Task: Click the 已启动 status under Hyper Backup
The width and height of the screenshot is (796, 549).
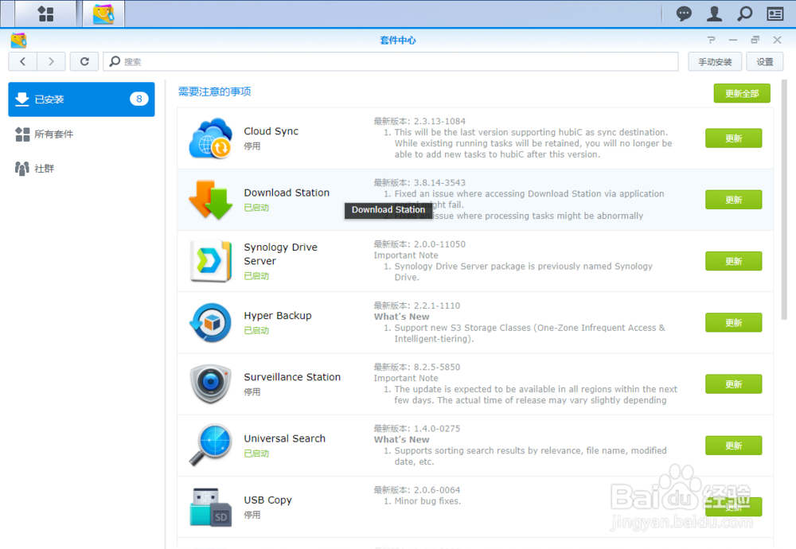Action: click(256, 330)
